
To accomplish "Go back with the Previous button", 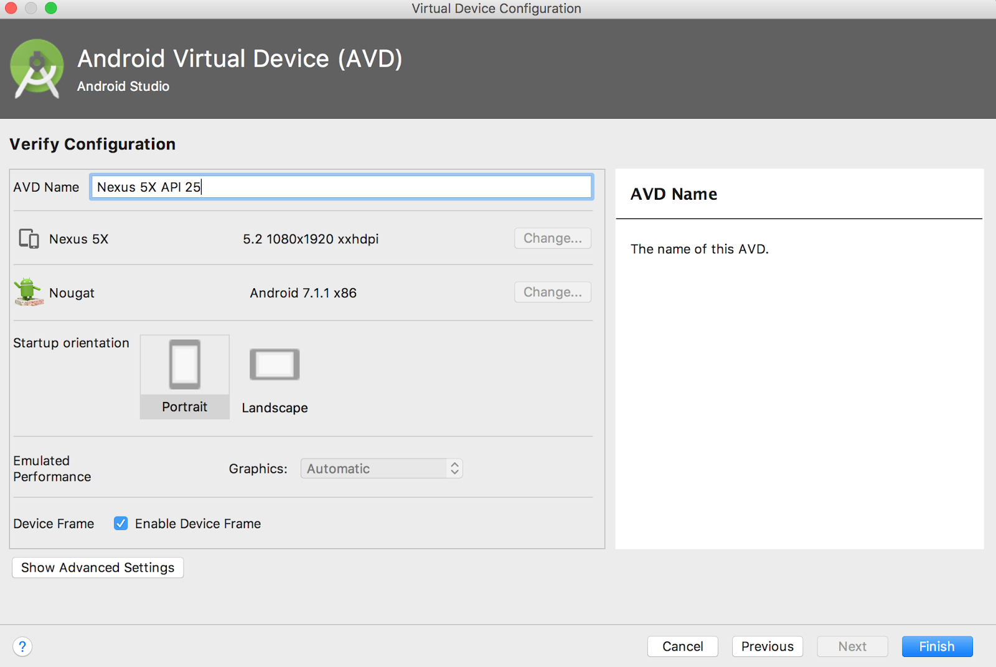I will 767,646.
